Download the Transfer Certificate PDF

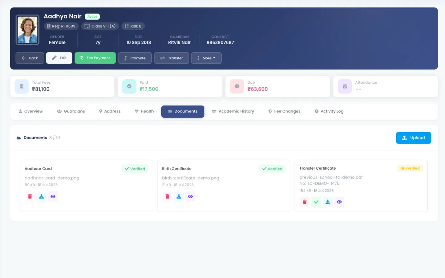[x=328, y=202]
